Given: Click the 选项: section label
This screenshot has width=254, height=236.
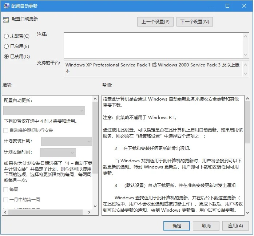Looking at the screenshot, I should coord(7,85).
